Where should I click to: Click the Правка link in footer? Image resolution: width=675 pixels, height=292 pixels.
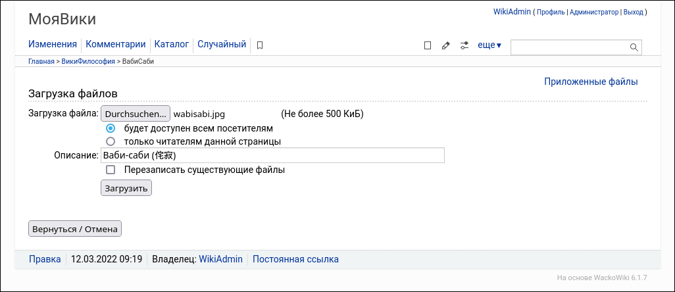pyautogui.click(x=45, y=259)
